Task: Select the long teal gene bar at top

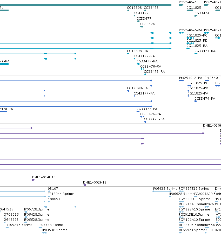Action: tap(86, 5)
